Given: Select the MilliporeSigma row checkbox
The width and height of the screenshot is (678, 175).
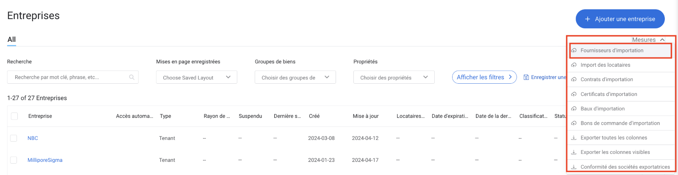Looking at the screenshot, I should coord(14,160).
